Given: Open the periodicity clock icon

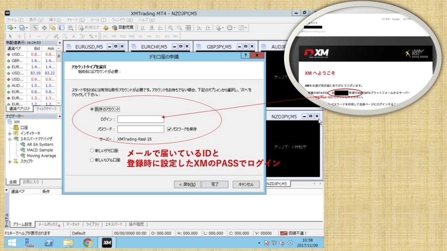Looking at the screenshot, I should pyautogui.click(x=230, y=27).
